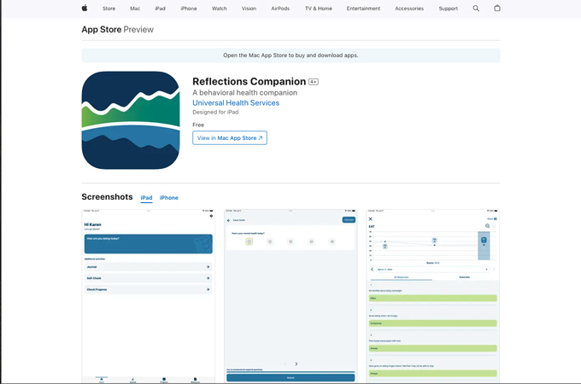The width and height of the screenshot is (581, 384).
Task: Click the 'Designed for iPad' text
Action: (x=215, y=112)
